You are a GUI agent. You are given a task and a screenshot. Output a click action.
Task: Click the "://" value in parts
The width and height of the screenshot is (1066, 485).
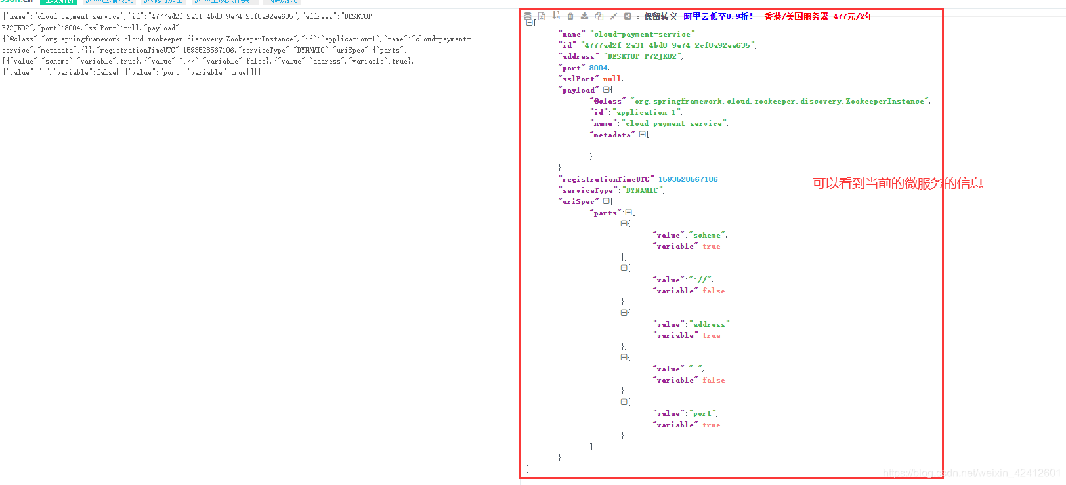[700, 280]
